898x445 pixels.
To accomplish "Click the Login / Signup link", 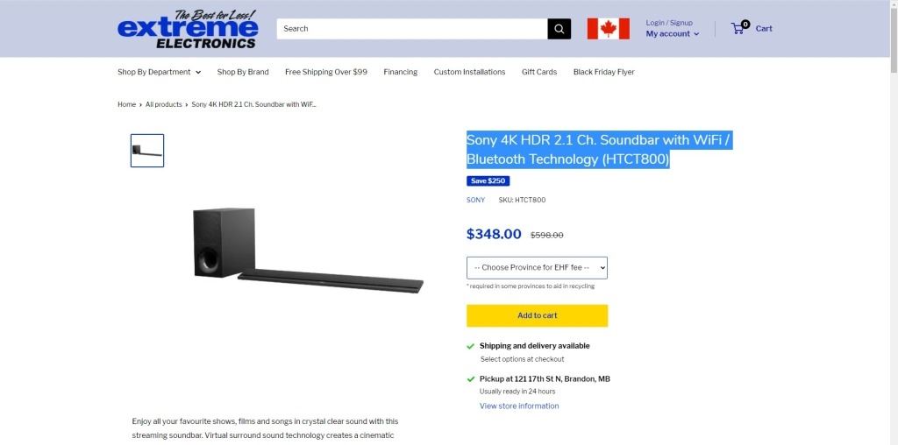I will click(x=669, y=23).
